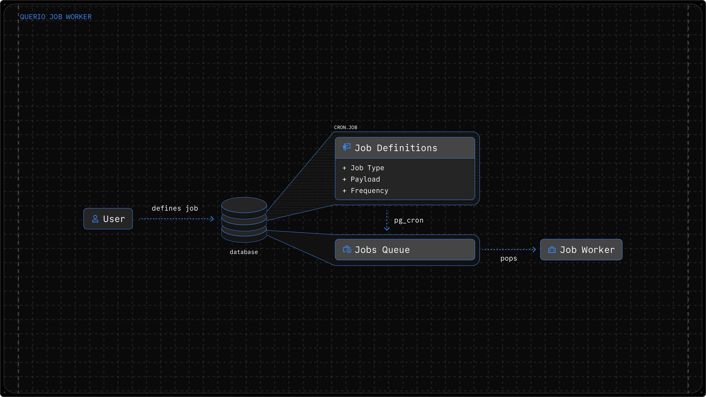Click the arrowhead pointing at the database
The height and width of the screenshot is (397, 706).
pos(212,219)
